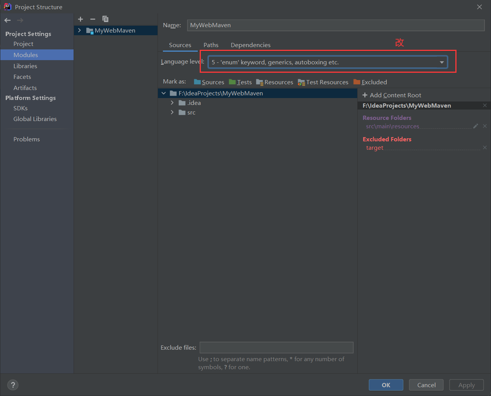Switch to the Sources tab
Image resolution: width=491 pixels, height=396 pixels.
pyautogui.click(x=180, y=45)
